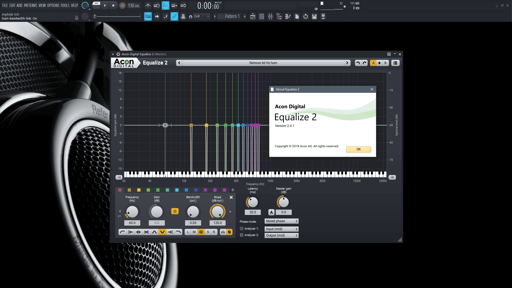The image size is (512, 288).
Task: Select the next preset arrow
Action: coord(347,63)
